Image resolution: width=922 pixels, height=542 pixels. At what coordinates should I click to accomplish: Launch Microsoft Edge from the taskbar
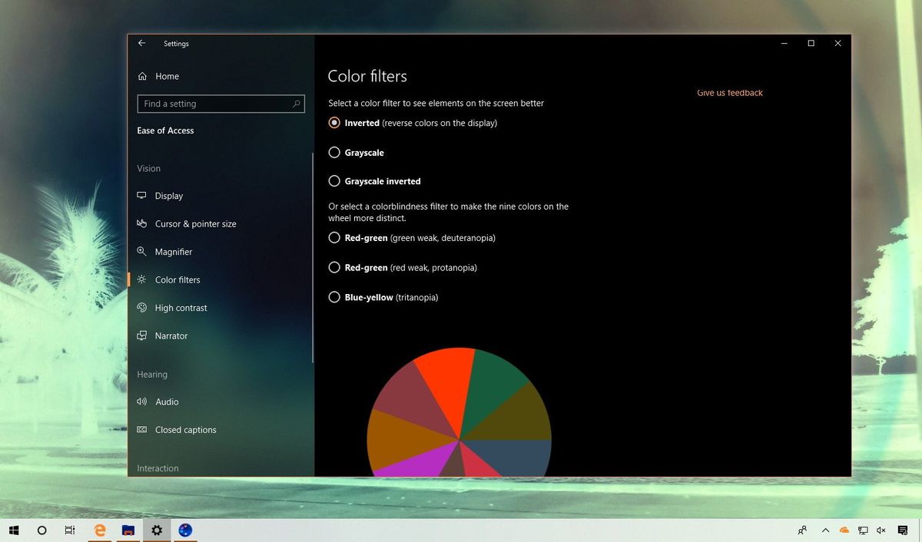[99, 530]
